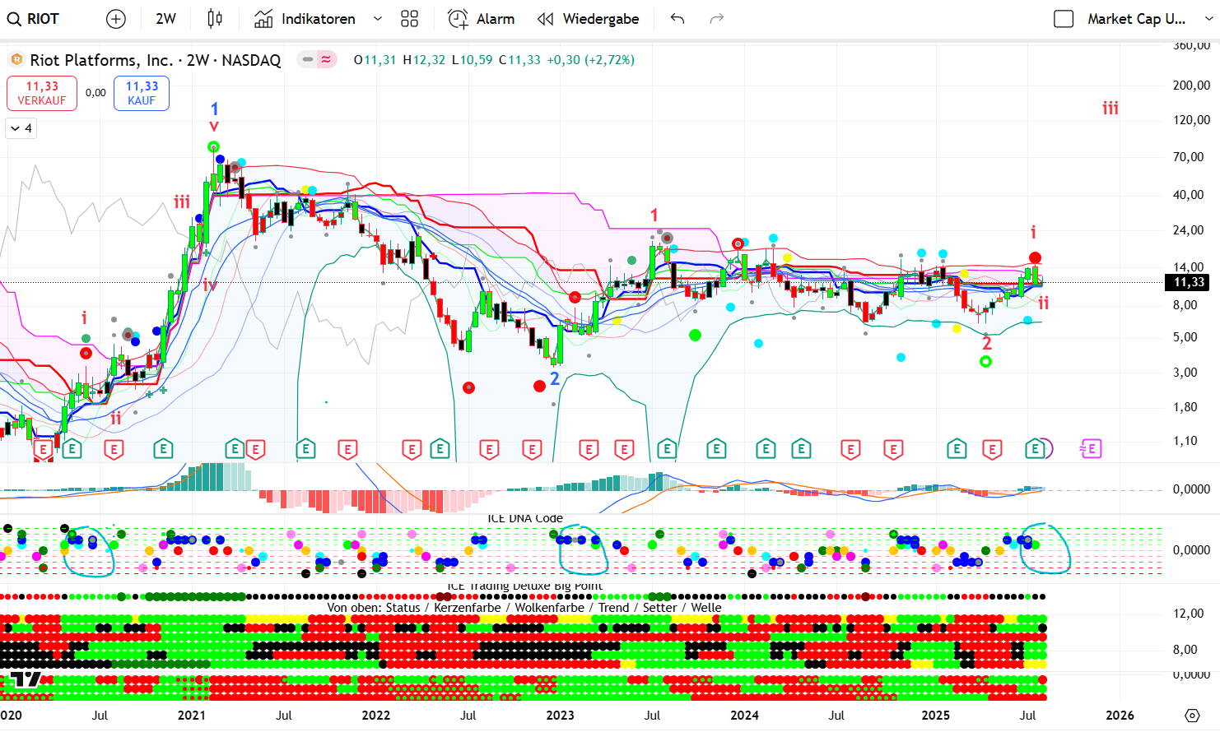Screen dimensions: 1220x732
Task: Toggle the gray data status pill
Action: [308, 59]
